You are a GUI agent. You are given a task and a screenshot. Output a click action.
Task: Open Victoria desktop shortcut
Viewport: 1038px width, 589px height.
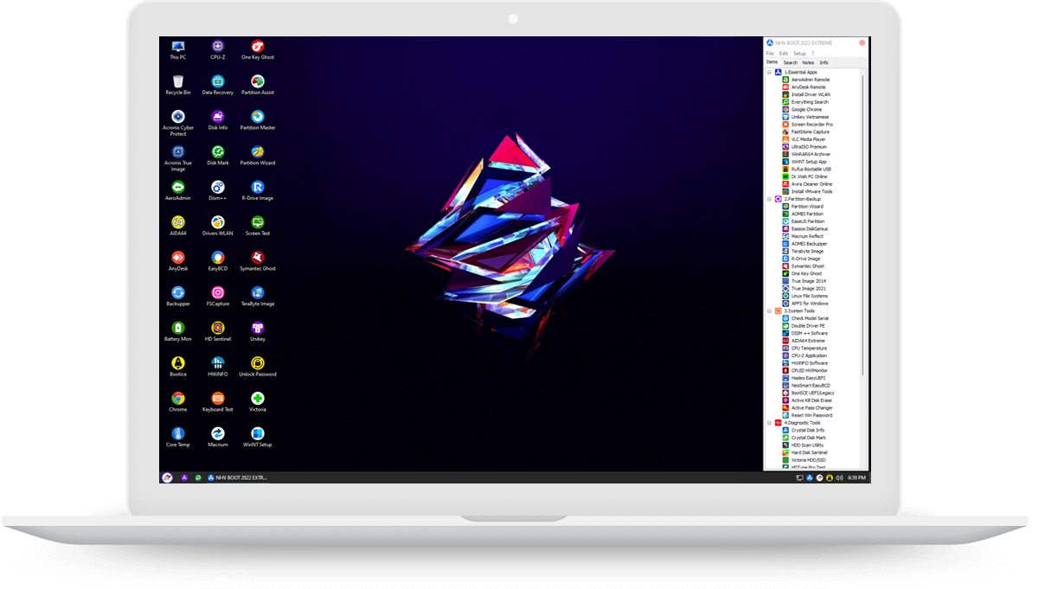pyautogui.click(x=258, y=401)
